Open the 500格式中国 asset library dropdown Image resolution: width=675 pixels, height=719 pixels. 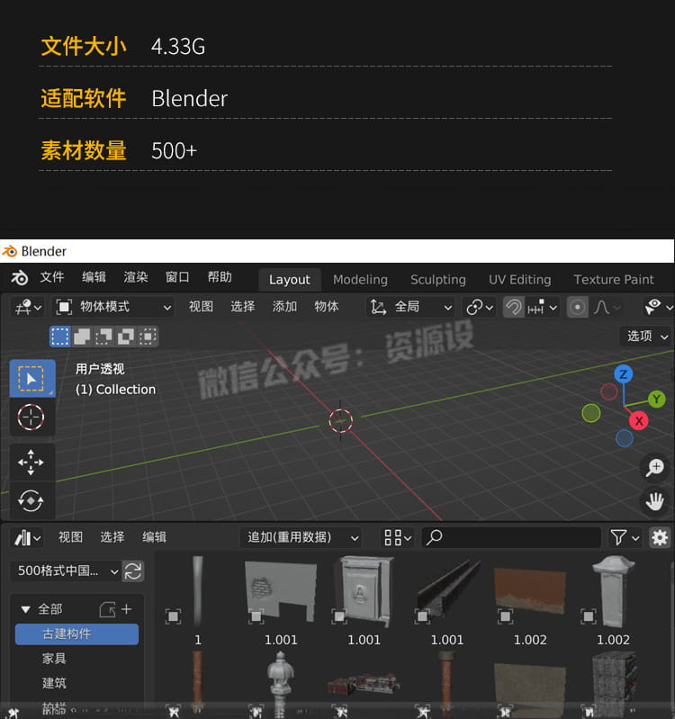(65, 571)
